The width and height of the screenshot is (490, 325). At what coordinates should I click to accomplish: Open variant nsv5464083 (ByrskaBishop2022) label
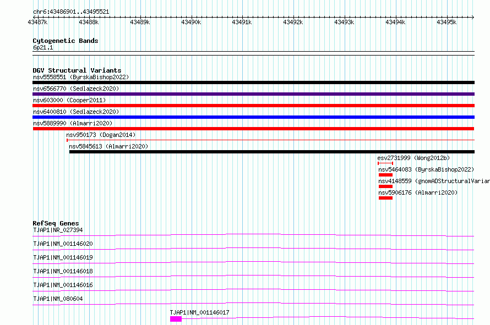[x=426, y=169]
